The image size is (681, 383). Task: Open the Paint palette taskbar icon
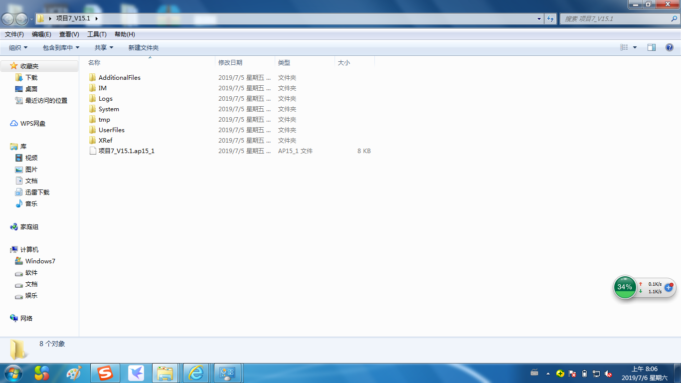(x=74, y=373)
